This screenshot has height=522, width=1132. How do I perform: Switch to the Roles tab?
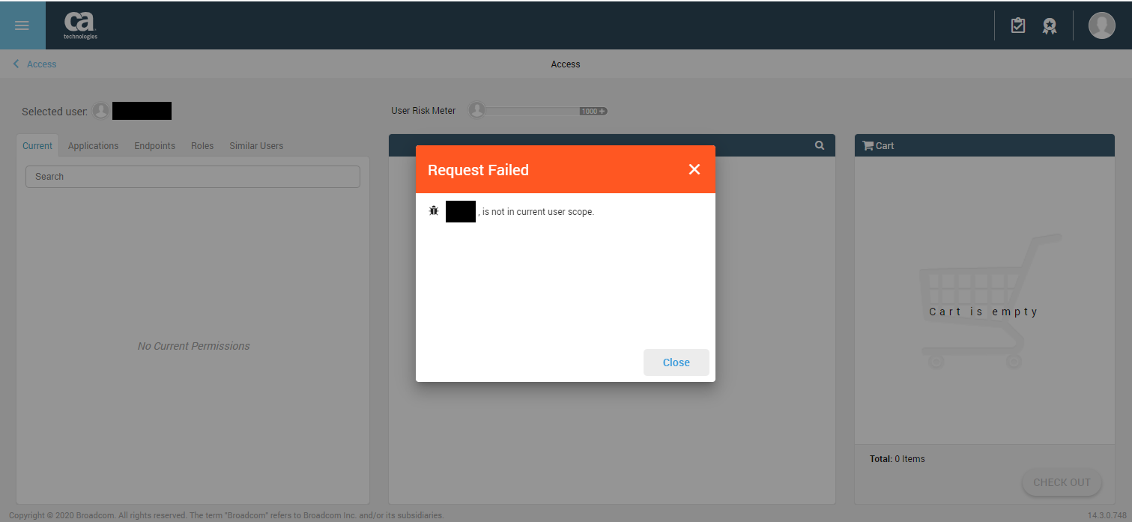click(202, 146)
